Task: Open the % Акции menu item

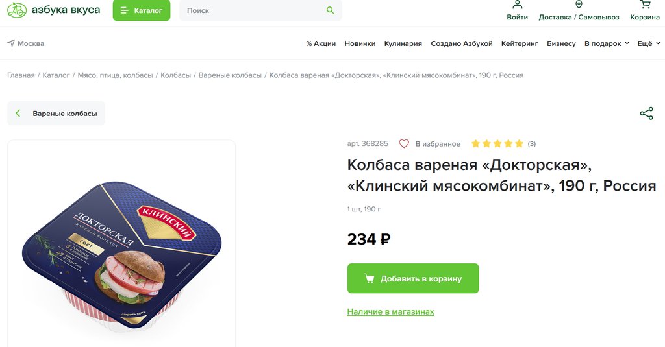Action: tap(321, 43)
